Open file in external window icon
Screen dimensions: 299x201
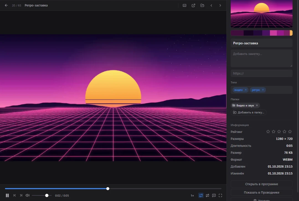pos(193,5)
